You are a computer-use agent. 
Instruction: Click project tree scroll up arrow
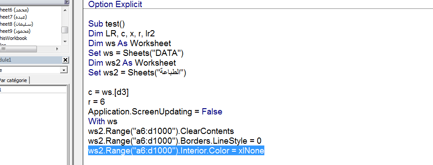click(x=65, y=10)
